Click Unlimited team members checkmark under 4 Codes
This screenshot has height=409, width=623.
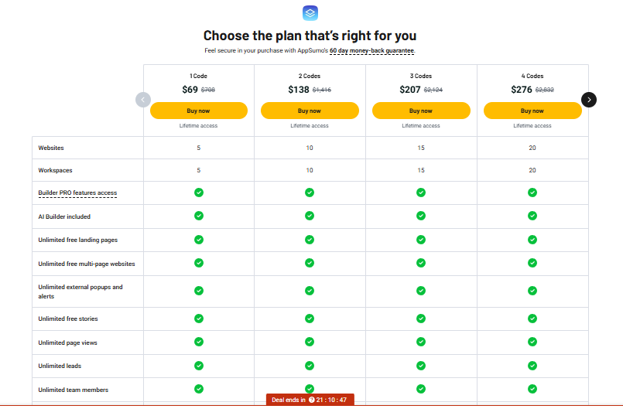[x=532, y=389]
